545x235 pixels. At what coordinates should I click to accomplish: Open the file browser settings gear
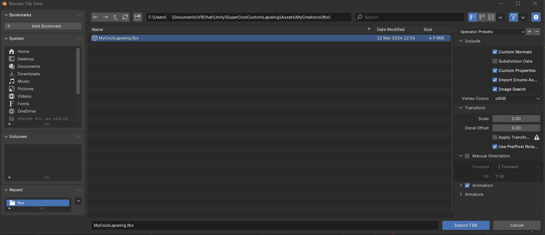(x=536, y=17)
